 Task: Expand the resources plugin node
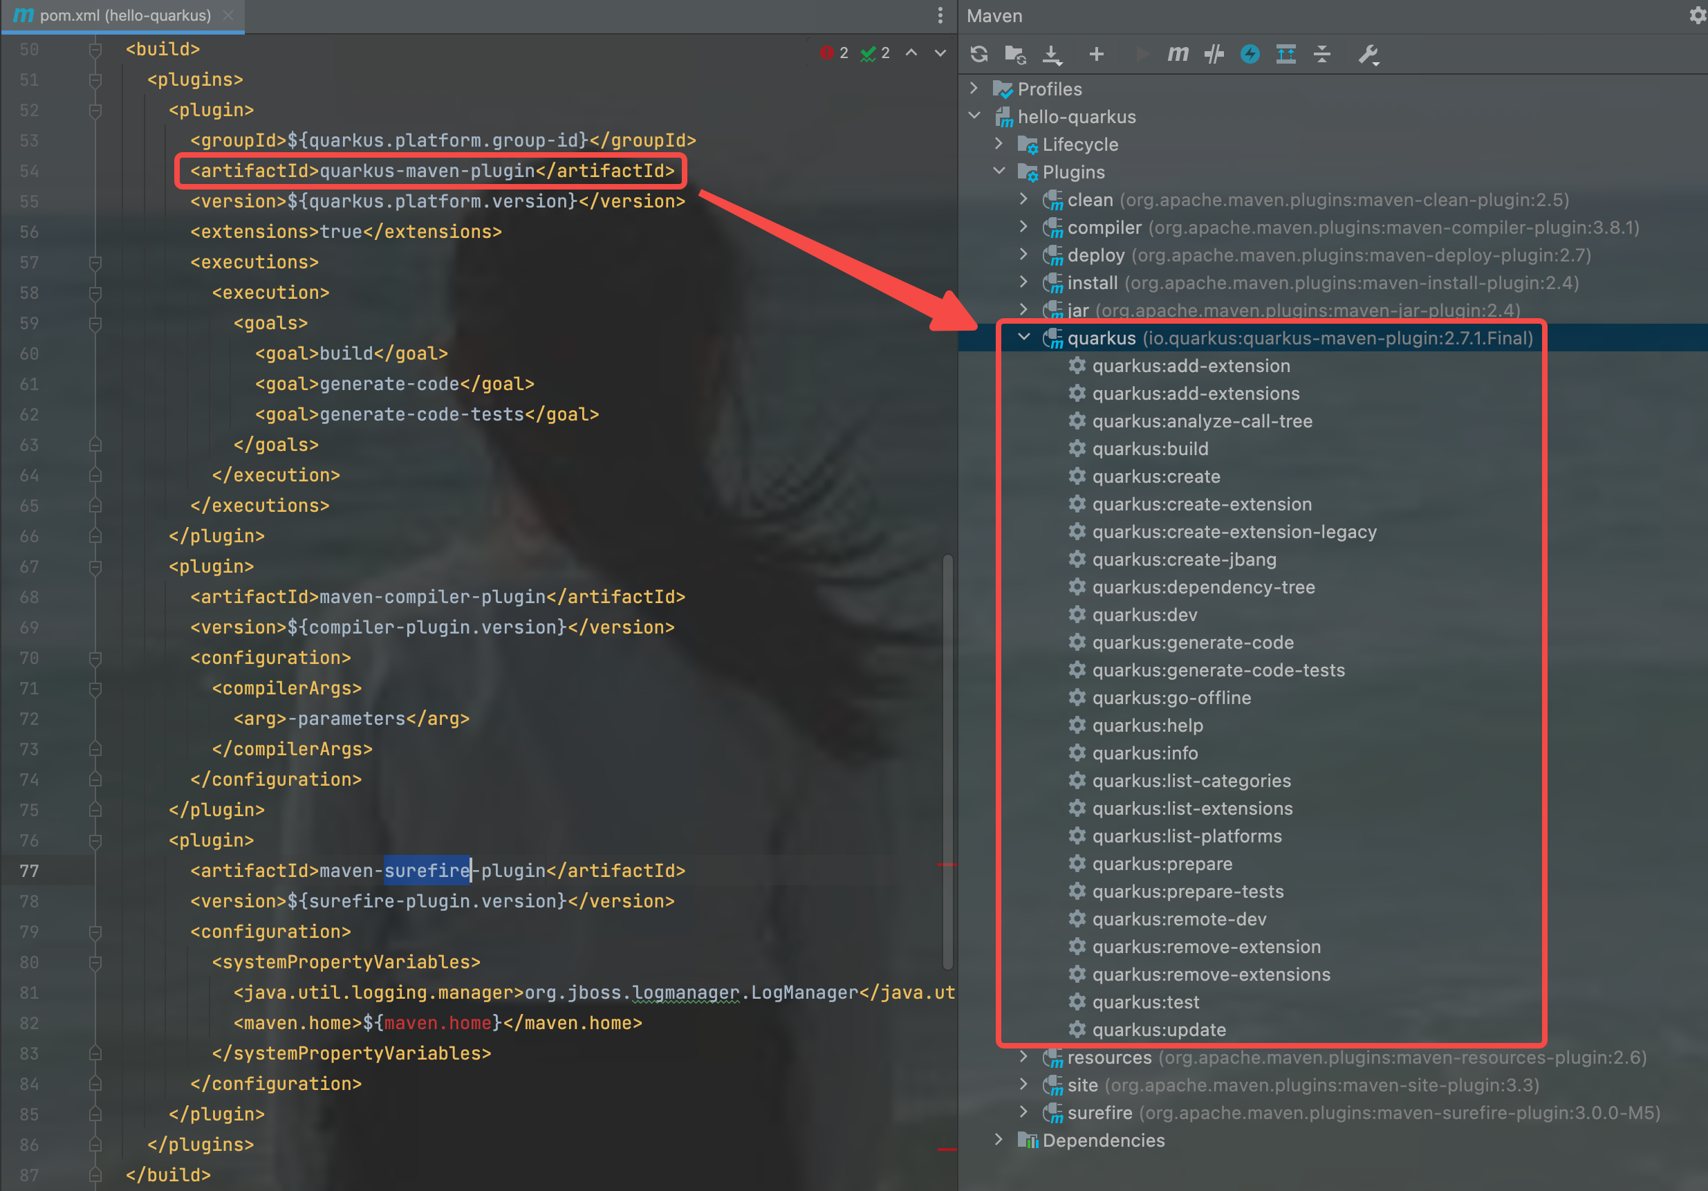1024,1056
